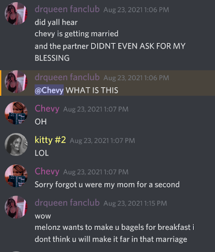Viewport: 215px width, 252px height.
Task: Click the 'WHAT IS THIS' highlighted message text
Action: [x=92, y=90]
